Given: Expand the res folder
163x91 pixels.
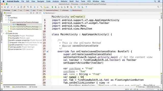Looking at the screenshot, I should (6, 31).
